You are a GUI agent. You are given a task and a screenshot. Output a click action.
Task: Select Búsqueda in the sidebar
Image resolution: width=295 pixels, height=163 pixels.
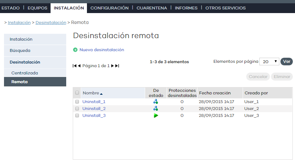35,50
